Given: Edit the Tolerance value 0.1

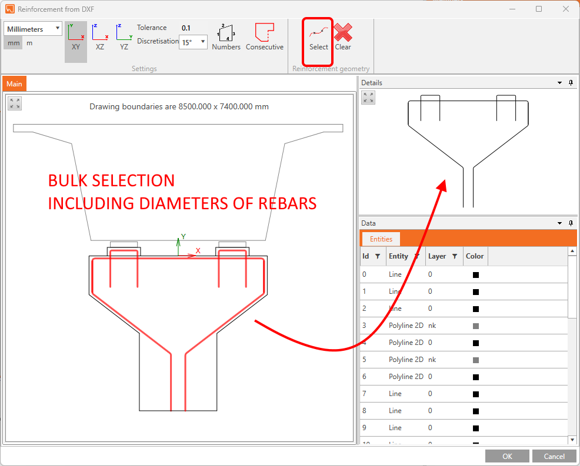Looking at the screenshot, I should tap(186, 28).
